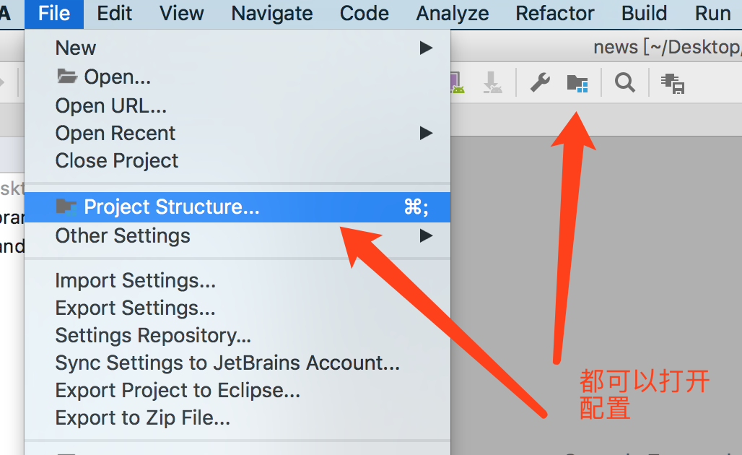The width and height of the screenshot is (742, 455).
Task: Click the wrench Settings toolbar icon
Action: click(x=540, y=82)
